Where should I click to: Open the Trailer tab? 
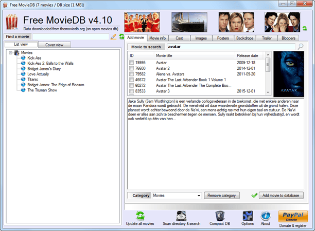point(267,38)
